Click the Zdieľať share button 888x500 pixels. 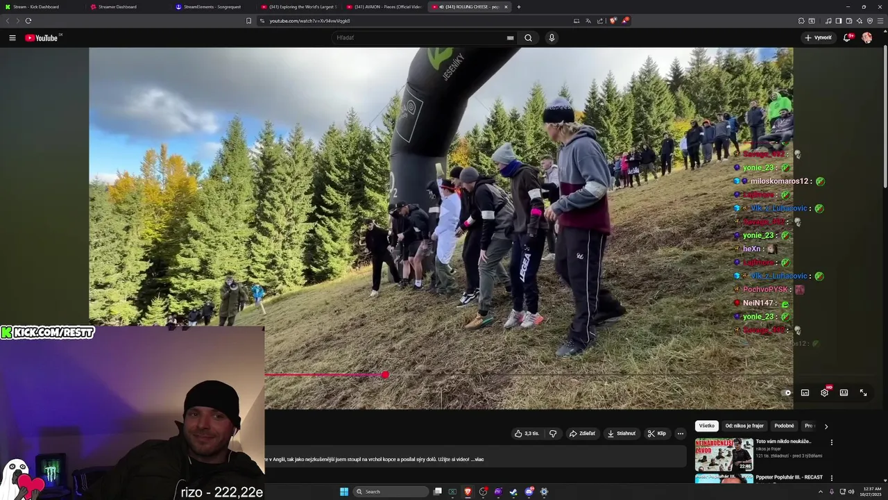point(582,433)
